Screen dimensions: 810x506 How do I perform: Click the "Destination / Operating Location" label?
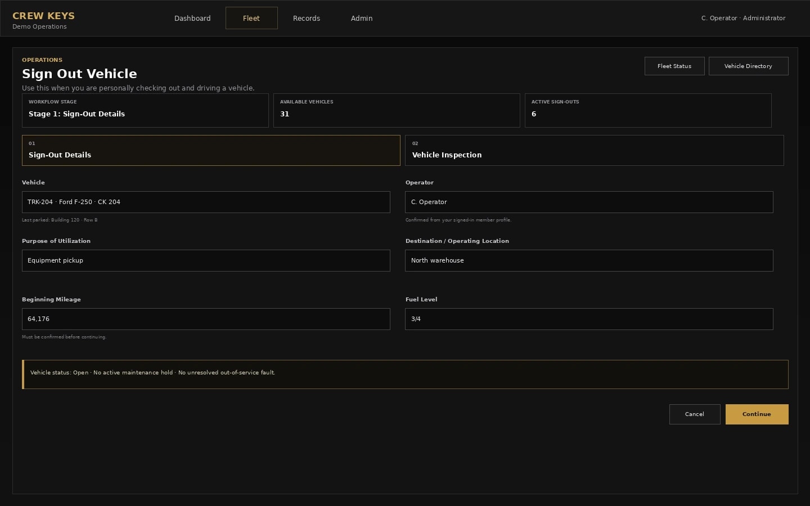(x=457, y=241)
